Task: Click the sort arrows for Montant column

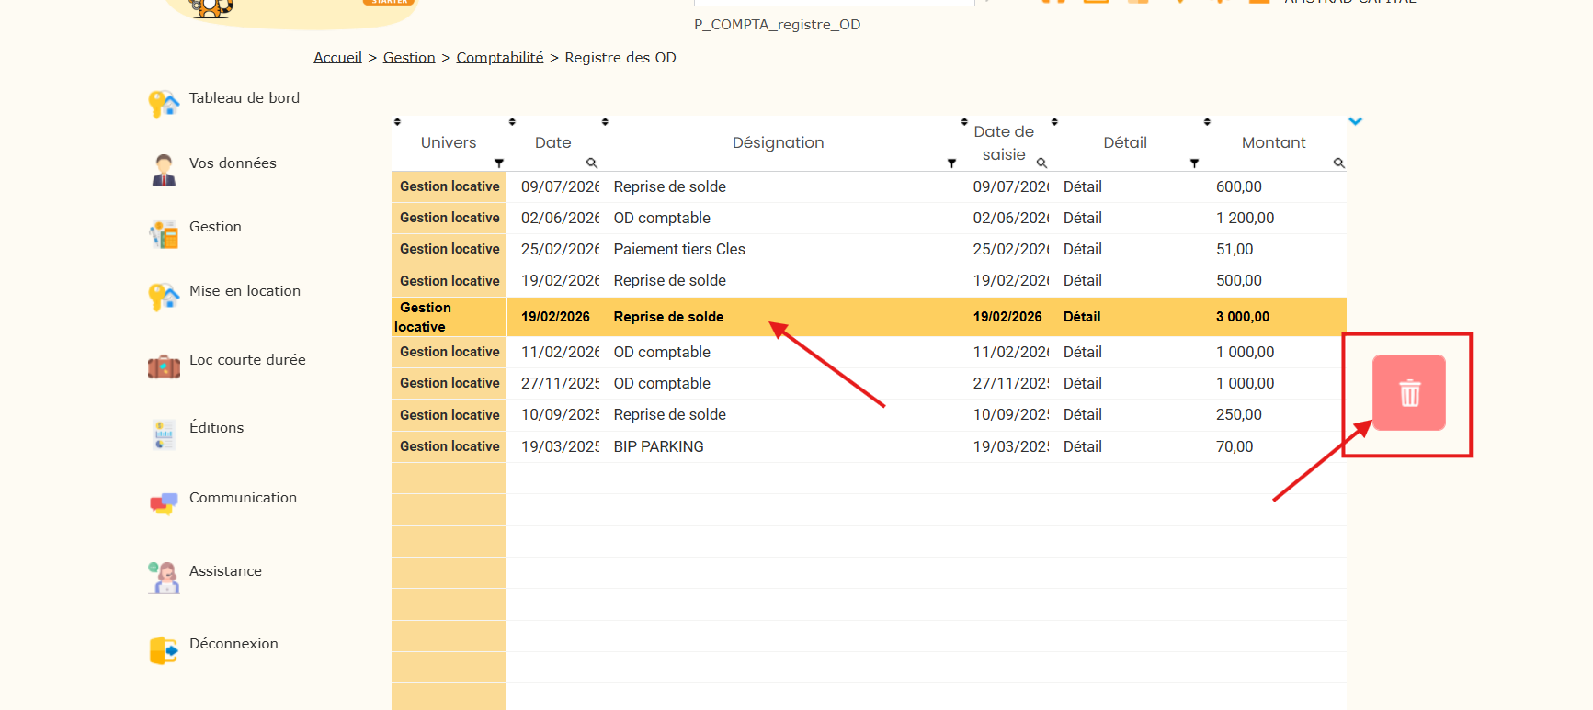Action: pyautogui.click(x=1207, y=121)
